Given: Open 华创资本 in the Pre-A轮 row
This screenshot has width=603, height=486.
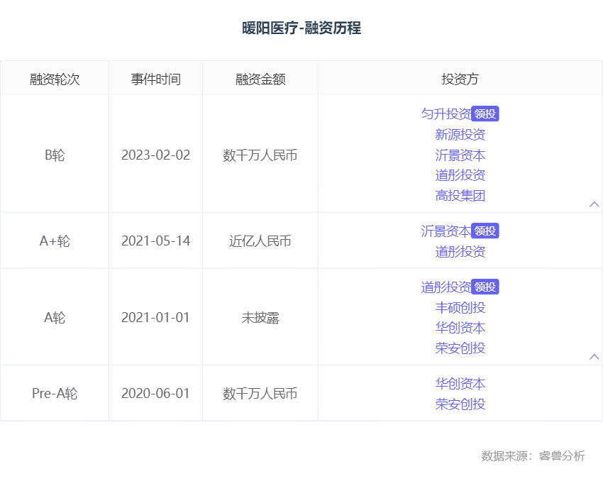Looking at the screenshot, I should pos(460,384).
